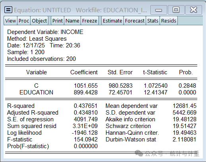Image resolution: width=206 pixels, height=162 pixels.
Task: Click 'Sample: 1 200' line
Action: pyautogui.click(x=26, y=52)
